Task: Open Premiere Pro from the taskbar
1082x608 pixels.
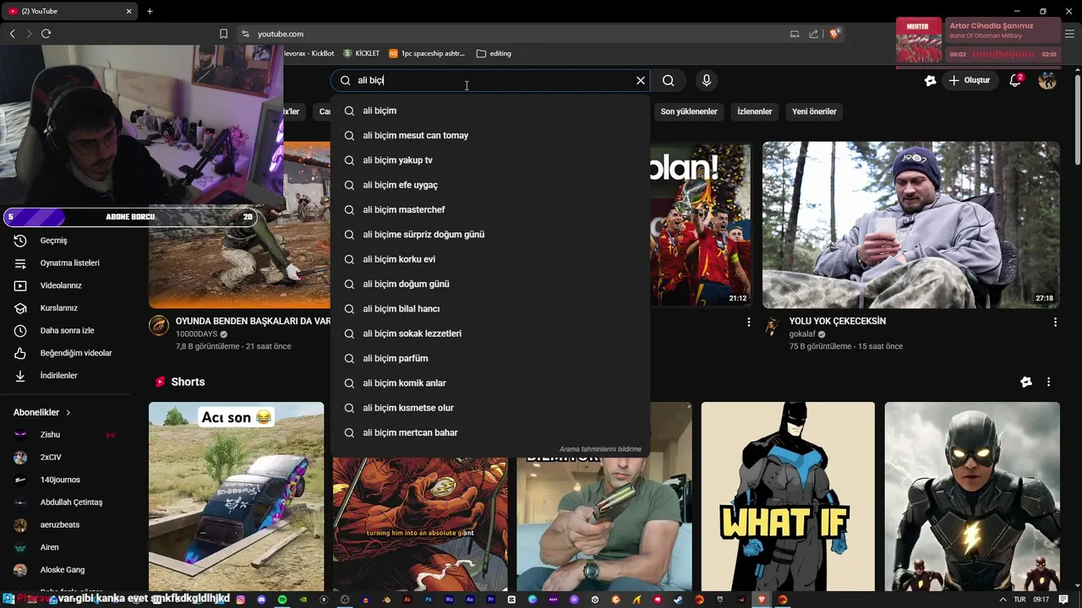Action: (x=490, y=600)
